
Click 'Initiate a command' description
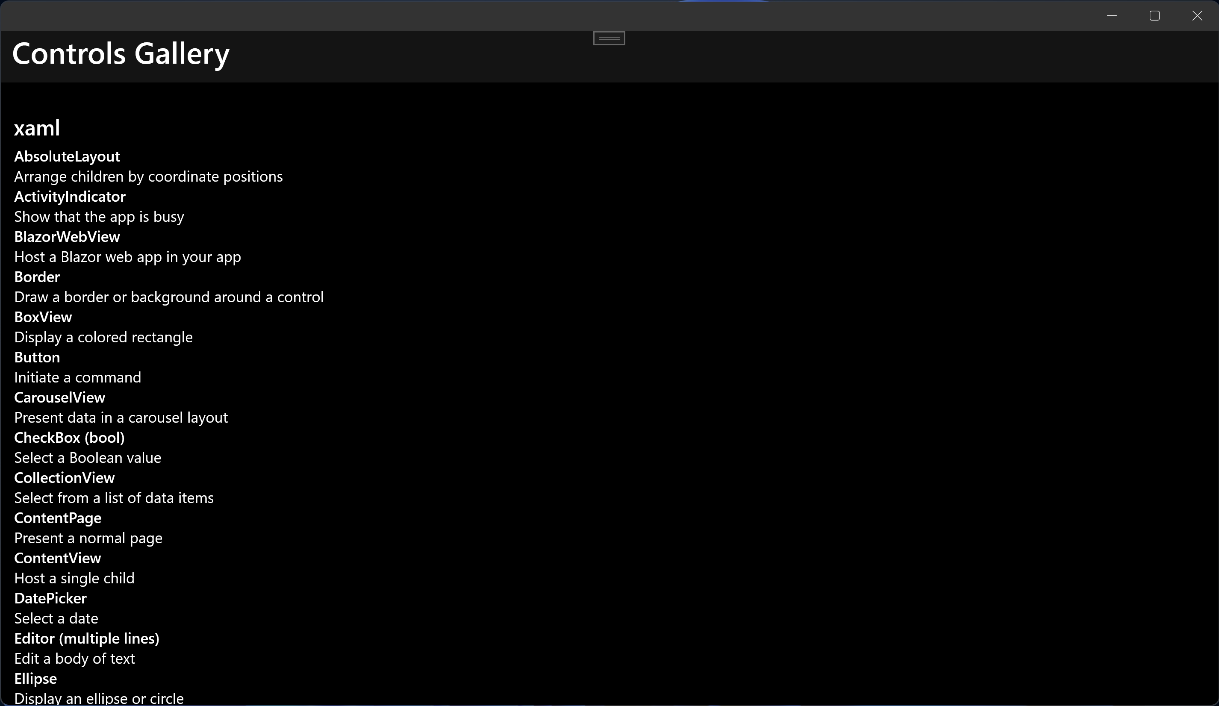tap(78, 378)
